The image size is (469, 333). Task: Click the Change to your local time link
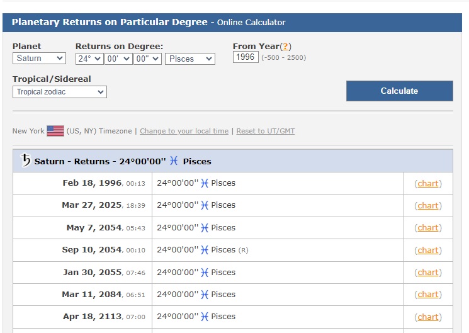pyautogui.click(x=184, y=131)
